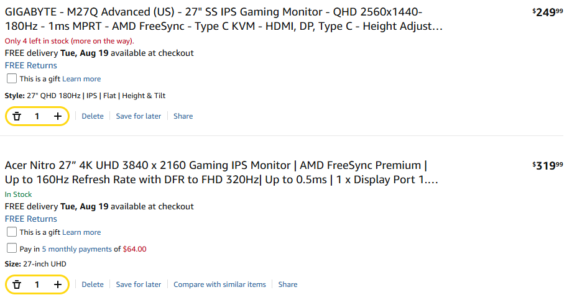The width and height of the screenshot is (572, 300).
Task: Share the GIGABYTE monitor item
Action: pyautogui.click(x=183, y=116)
